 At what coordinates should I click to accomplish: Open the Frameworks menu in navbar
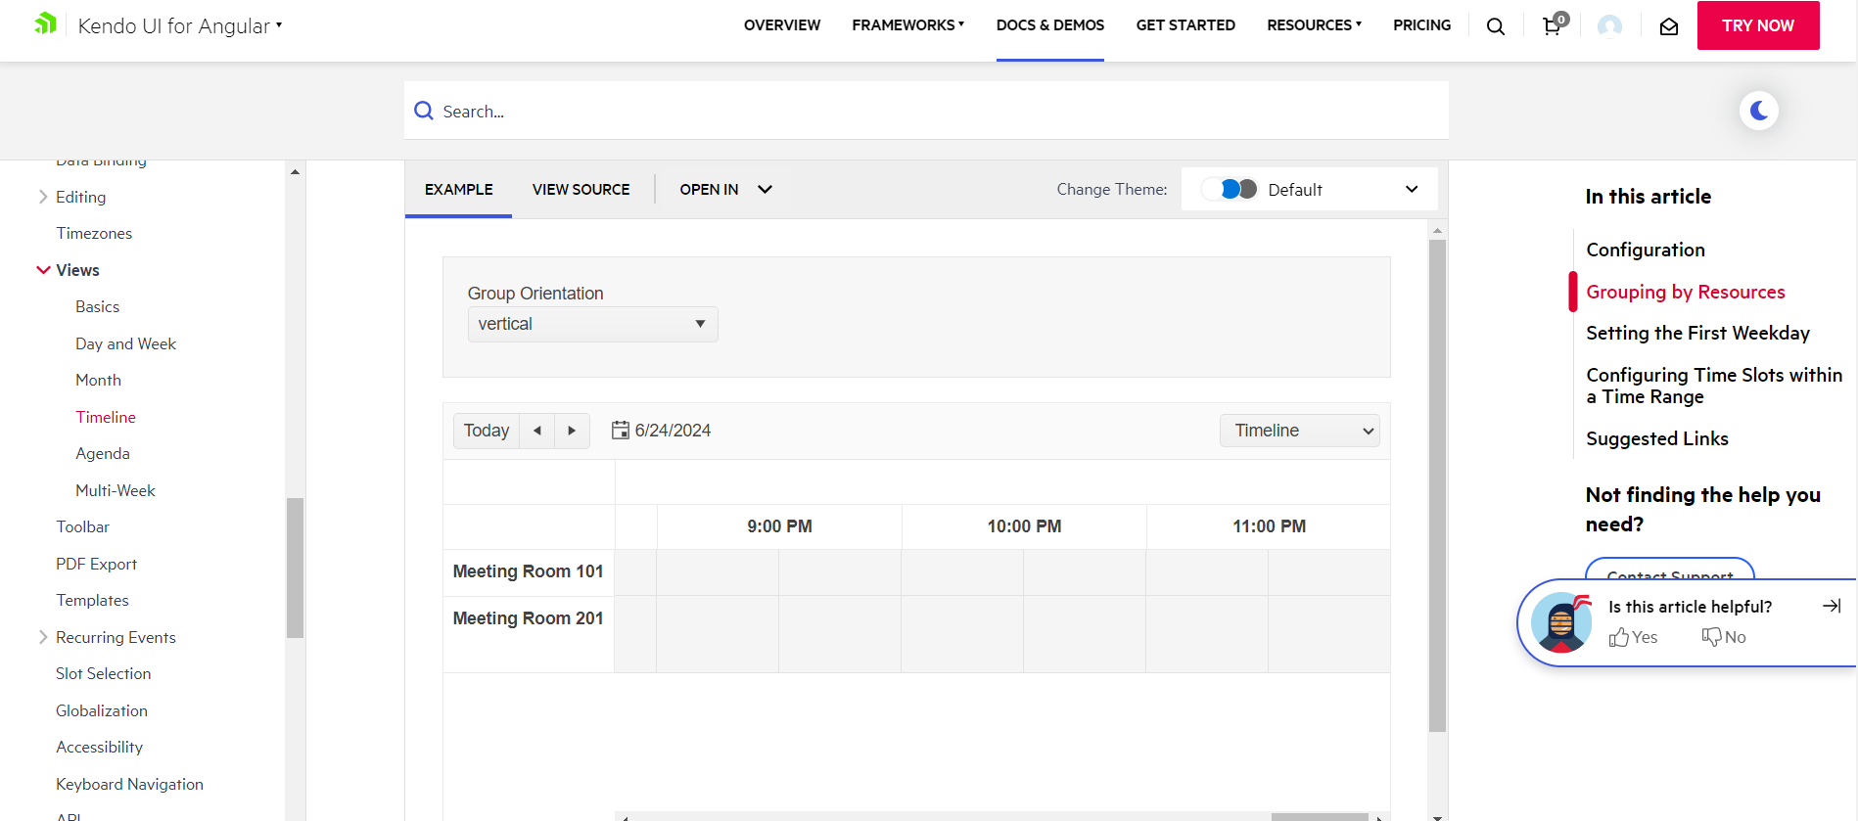[907, 25]
